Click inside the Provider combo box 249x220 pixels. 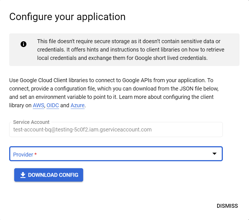(116, 154)
